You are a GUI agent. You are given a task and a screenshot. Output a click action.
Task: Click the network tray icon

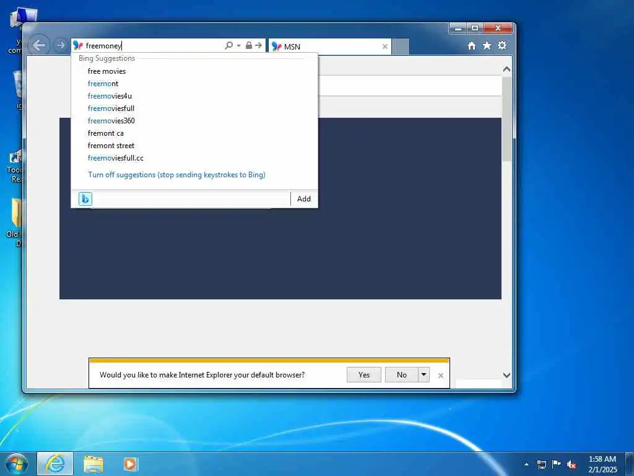click(x=541, y=464)
